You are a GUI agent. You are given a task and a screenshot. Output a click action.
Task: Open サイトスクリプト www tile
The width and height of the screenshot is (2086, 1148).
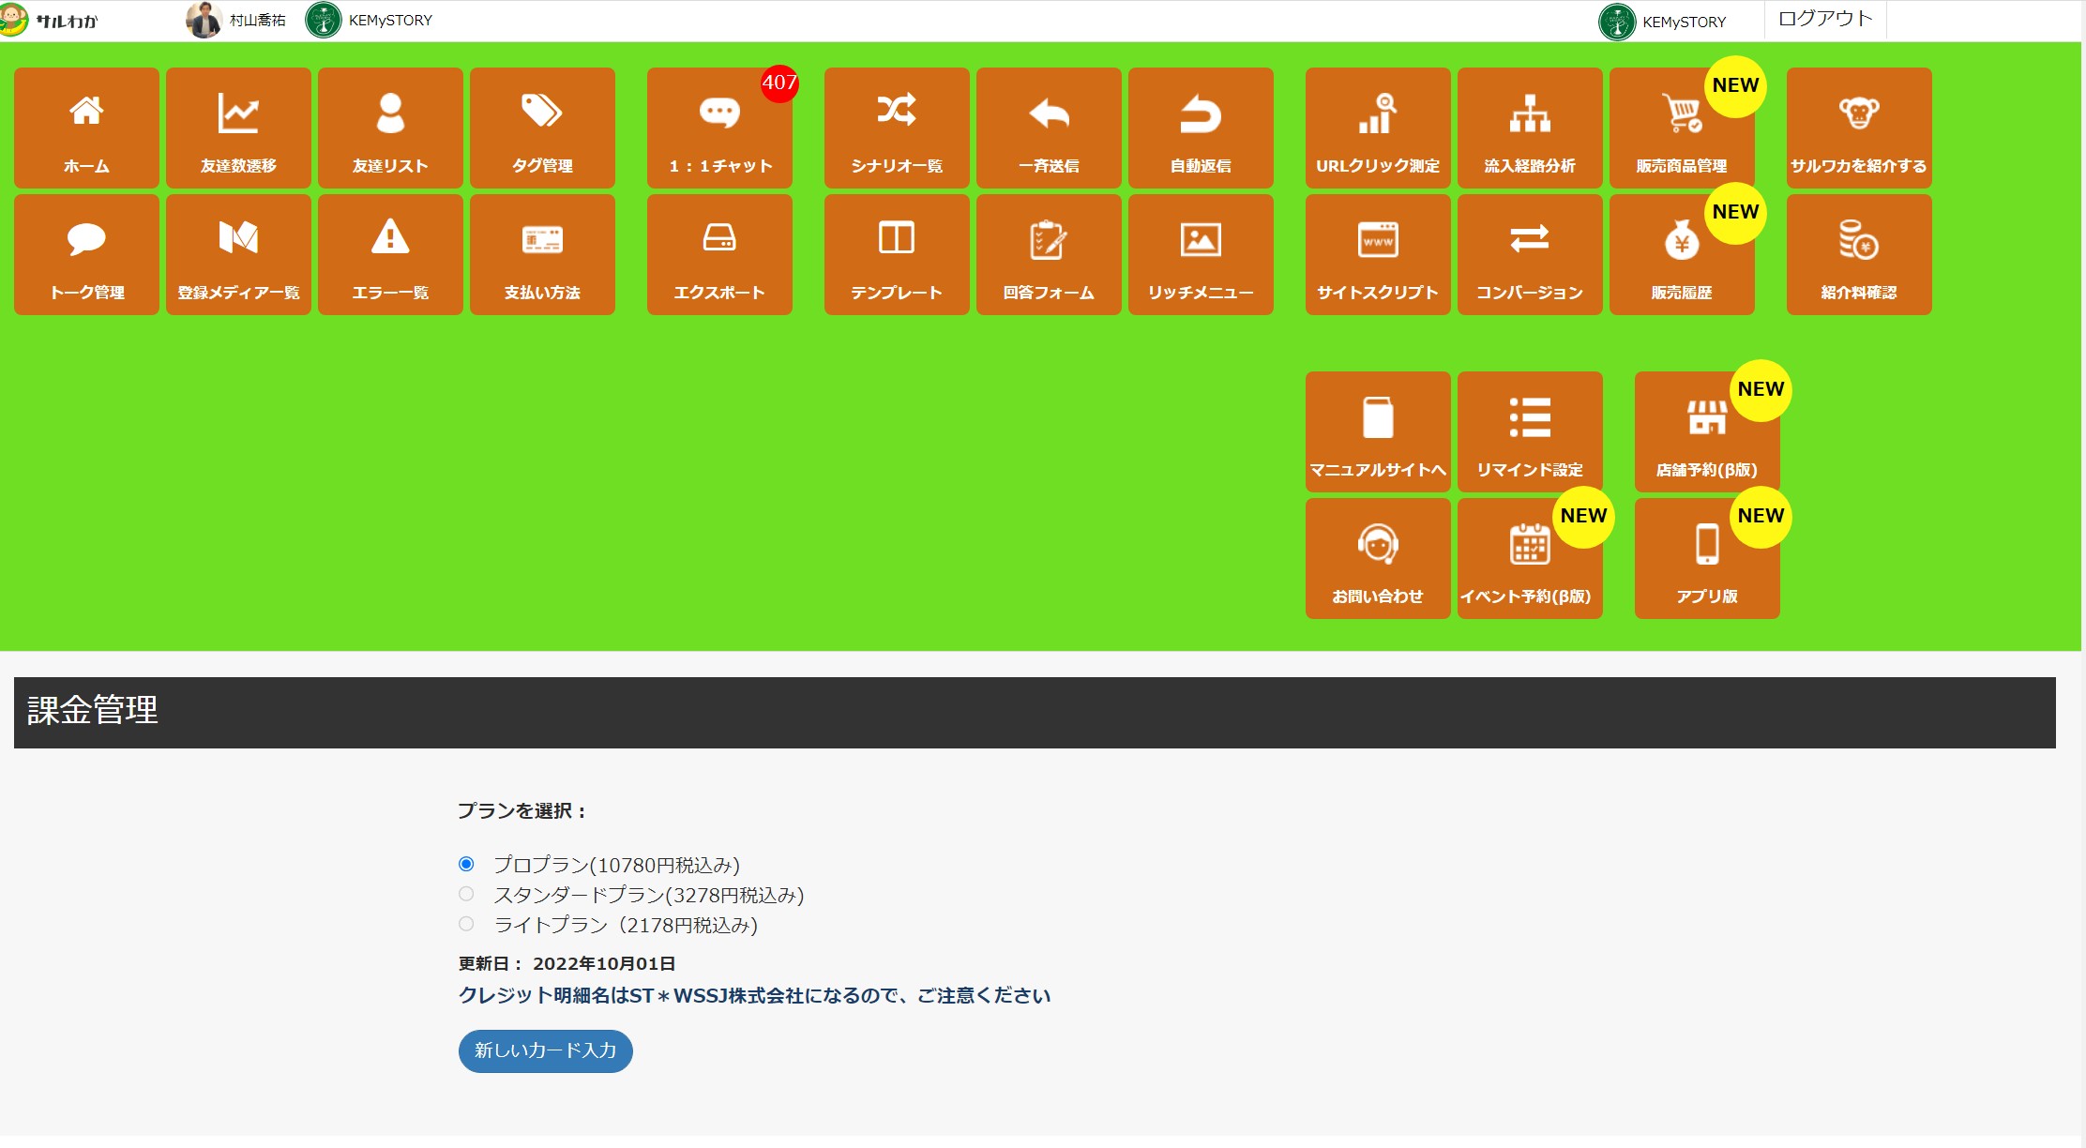tap(1378, 254)
